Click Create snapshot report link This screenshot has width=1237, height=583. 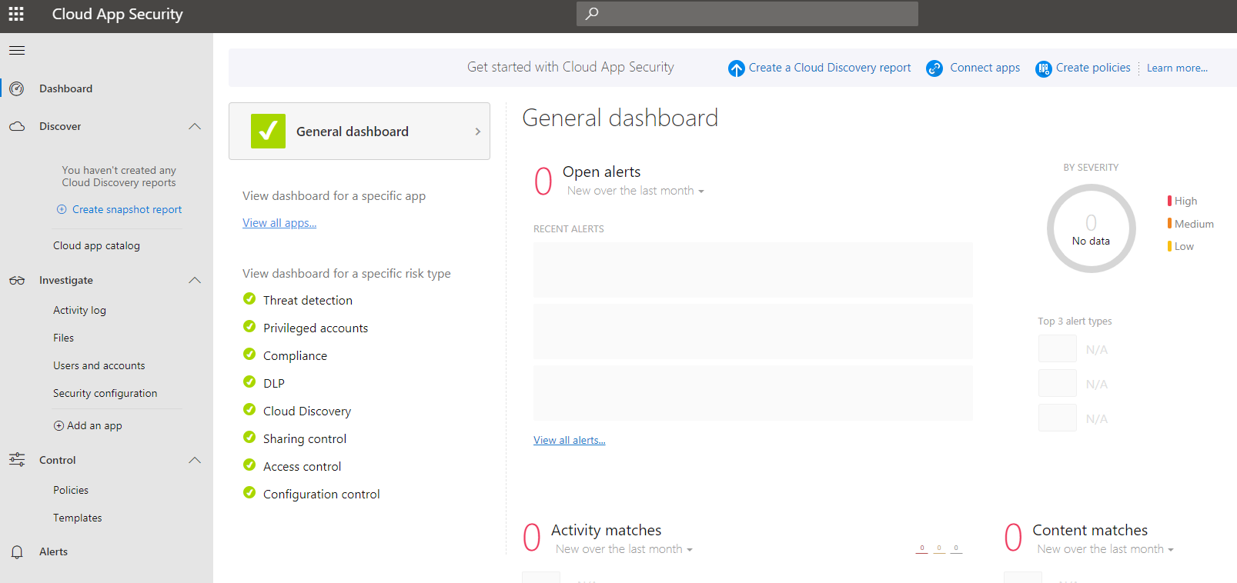coord(127,209)
